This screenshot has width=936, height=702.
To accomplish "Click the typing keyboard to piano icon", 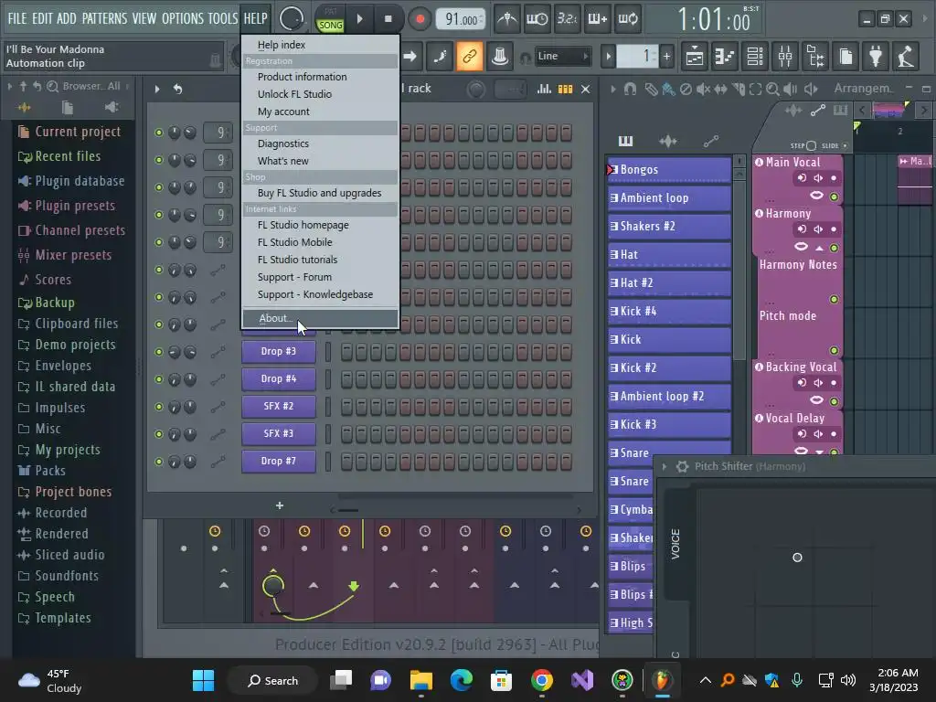I will pos(500,57).
